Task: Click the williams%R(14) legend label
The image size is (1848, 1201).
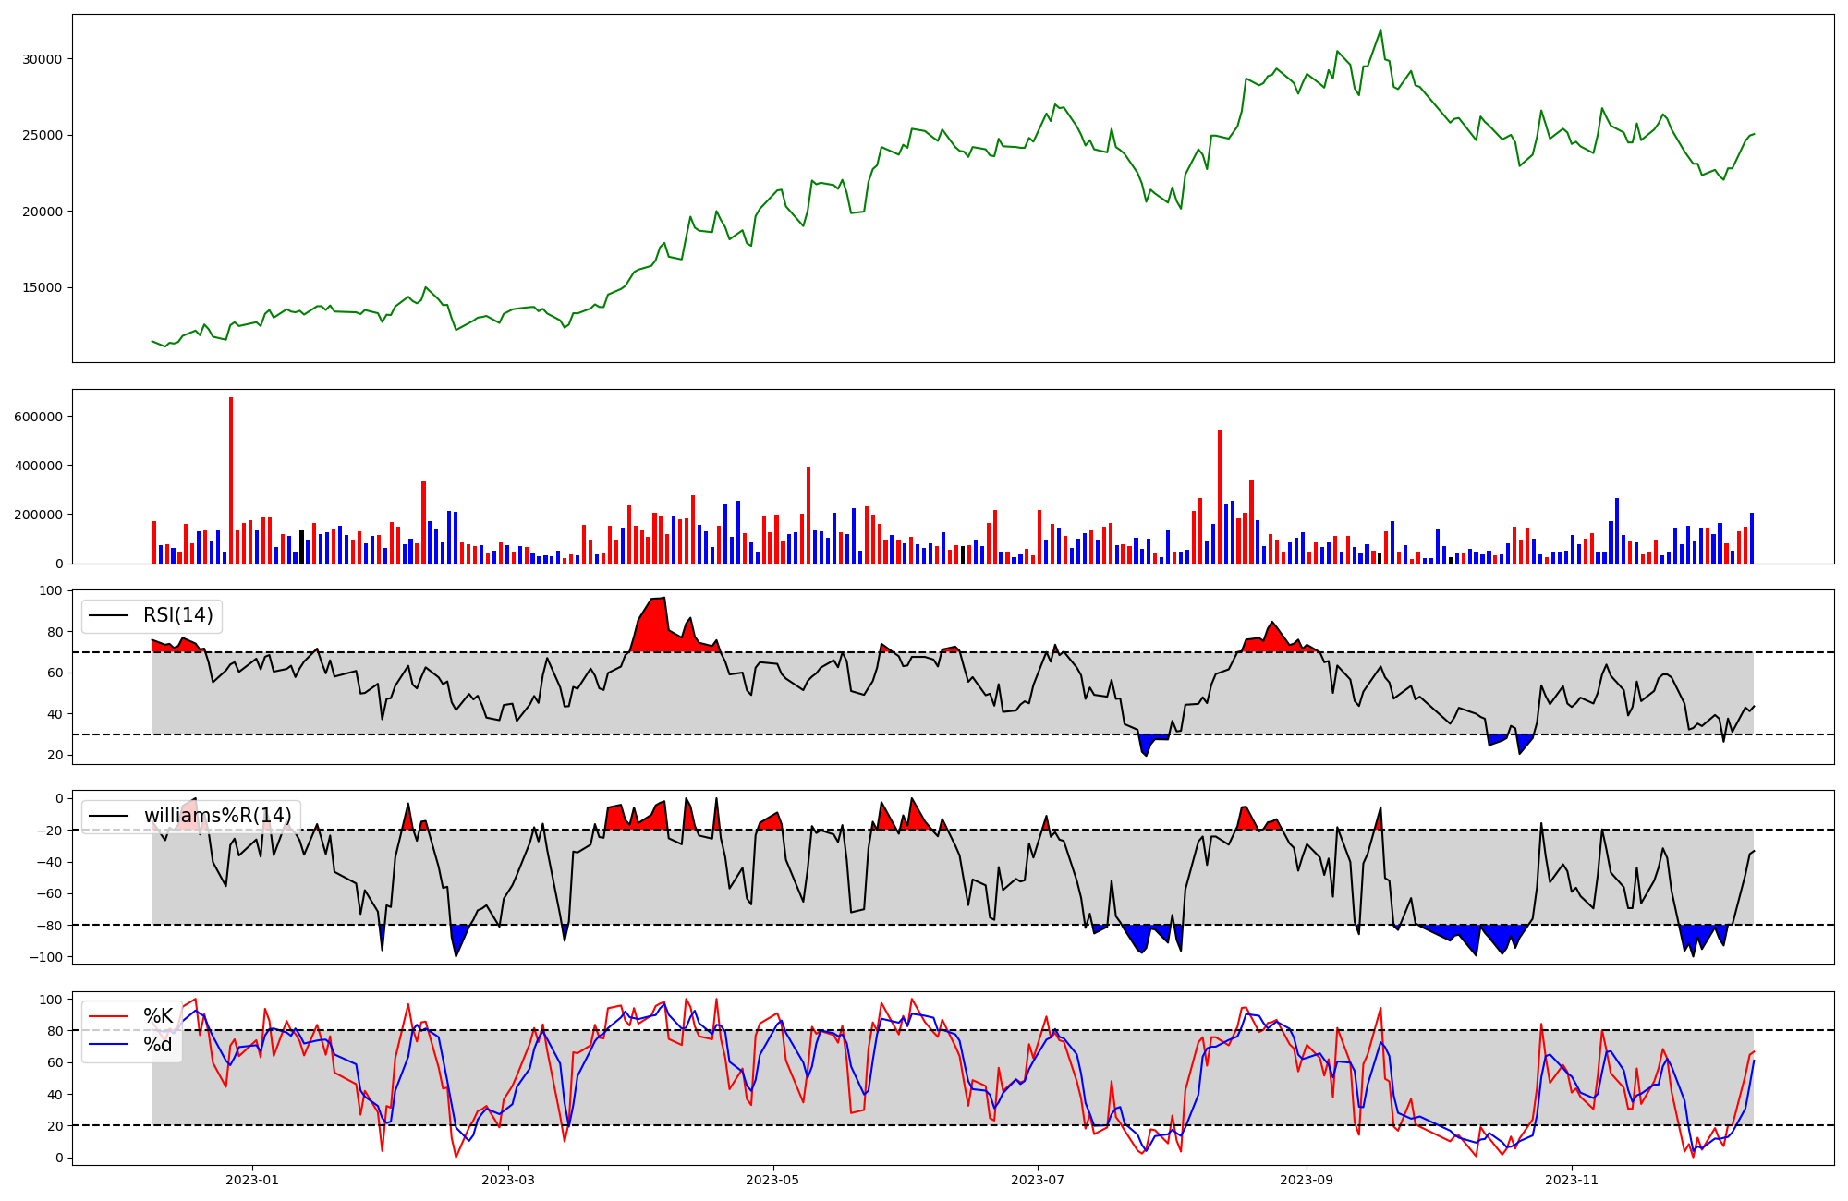Action: coord(217,817)
